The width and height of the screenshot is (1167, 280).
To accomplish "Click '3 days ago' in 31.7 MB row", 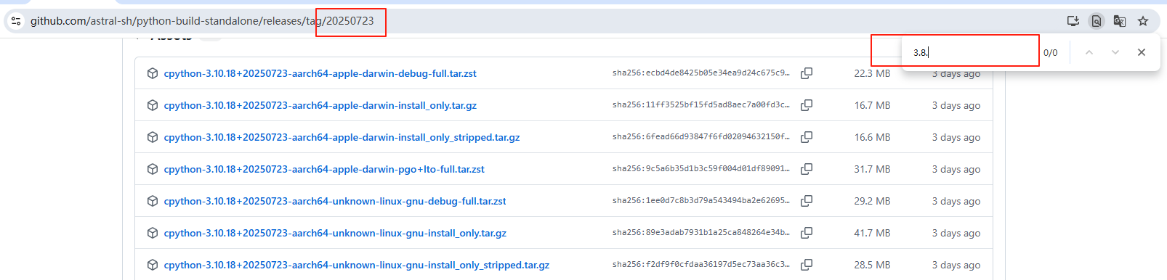I will [x=956, y=169].
